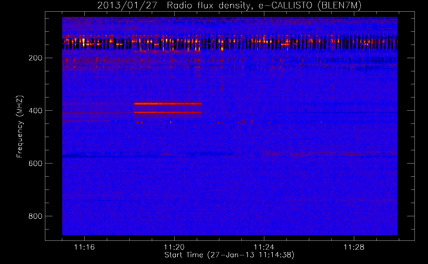Click the 11:24 time tick label
This screenshot has height=264, width=428.
point(264,247)
